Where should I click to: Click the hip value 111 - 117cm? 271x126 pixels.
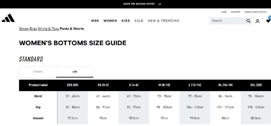[225, 107]
